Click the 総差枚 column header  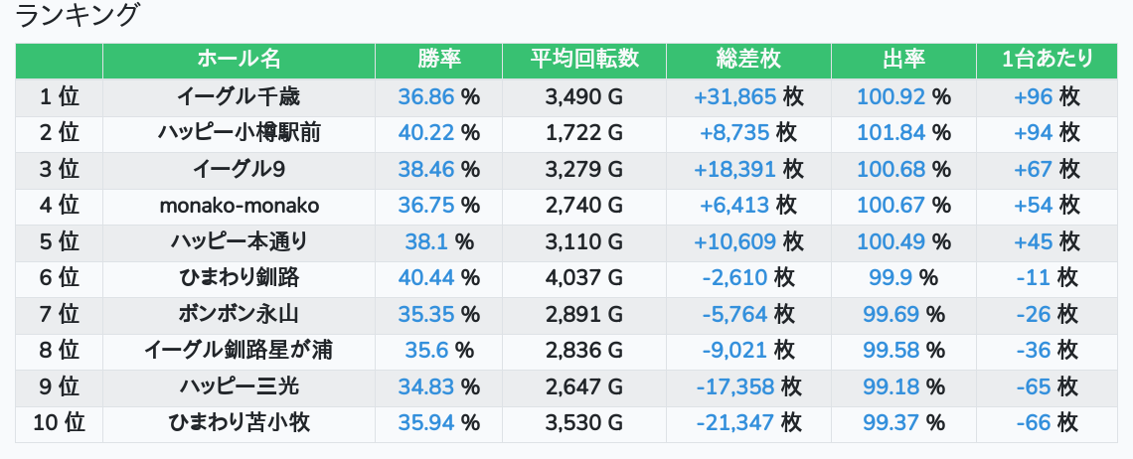(748, 60)
